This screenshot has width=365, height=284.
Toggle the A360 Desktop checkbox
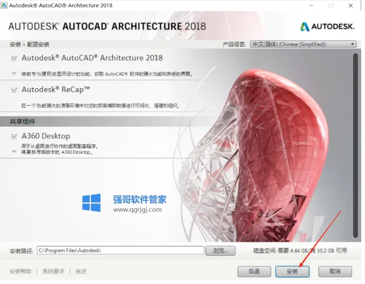(x=14, y=136)
